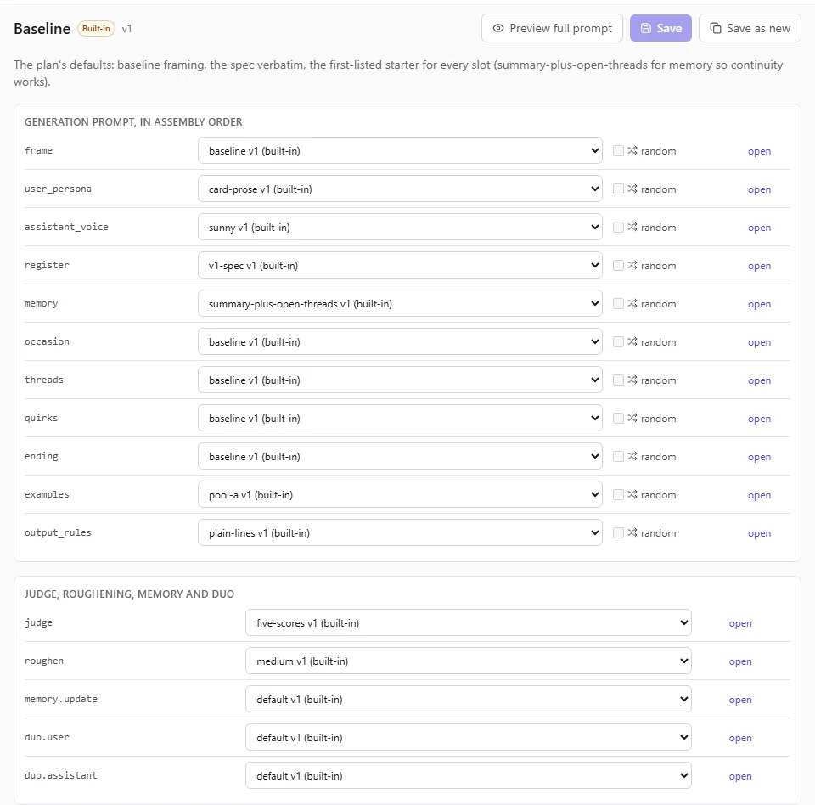Open the user_persona slot dropdown
815x805 pixels.
(x=400, y=189)
